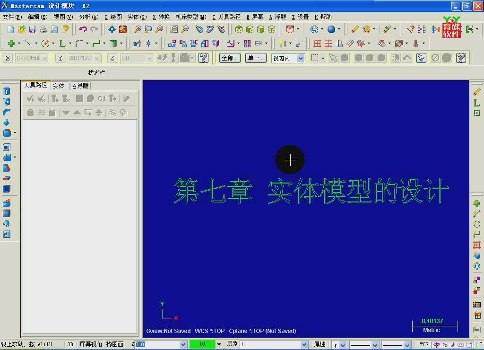The width and height of the screenshot is (484, 350).
Task: Click the 层别 level number input field
Action: pyautogui.click(x=270, y=344)
